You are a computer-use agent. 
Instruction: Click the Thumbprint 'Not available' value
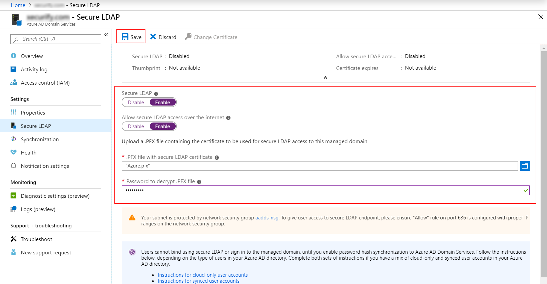184,68
